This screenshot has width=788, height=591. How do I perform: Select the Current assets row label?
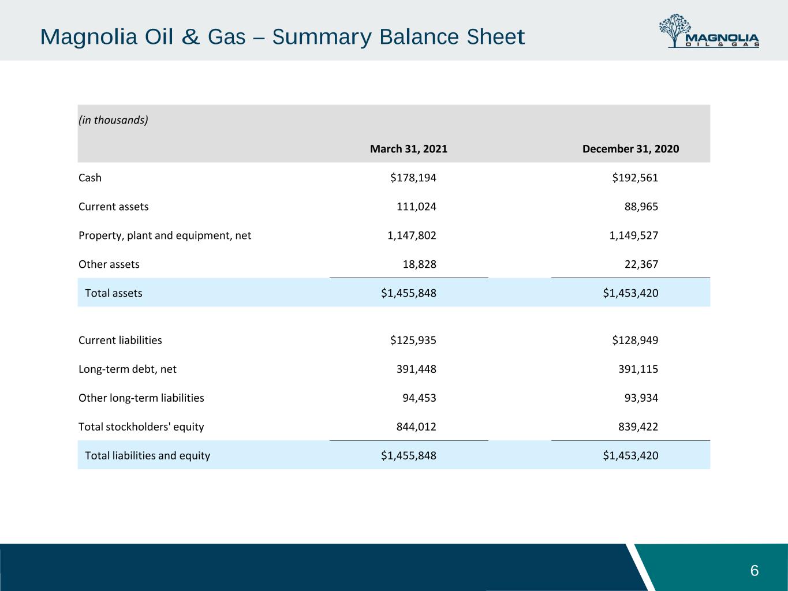click(x=114, y=207)
